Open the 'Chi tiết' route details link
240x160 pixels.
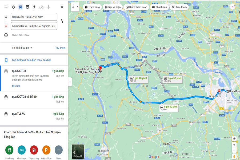coord(16,86)
